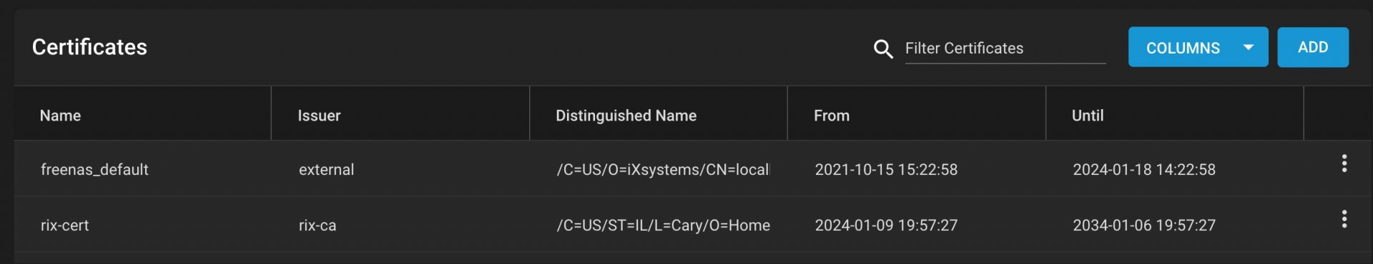Expand the COLUMNS dropdown arrow
1373x264 pixels.
pyautogui.click(x=1249, y=47)
